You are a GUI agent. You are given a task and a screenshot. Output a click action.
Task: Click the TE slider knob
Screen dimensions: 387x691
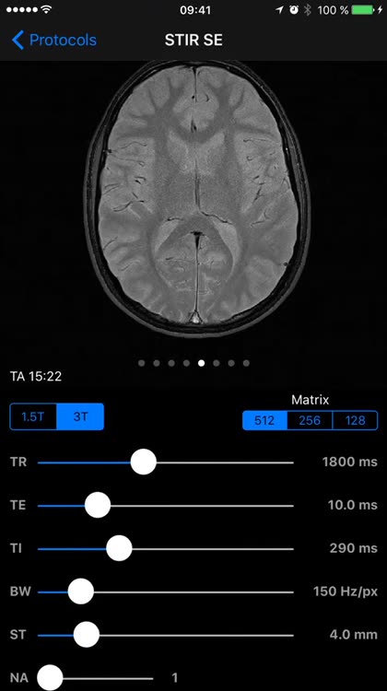[98, 506]
